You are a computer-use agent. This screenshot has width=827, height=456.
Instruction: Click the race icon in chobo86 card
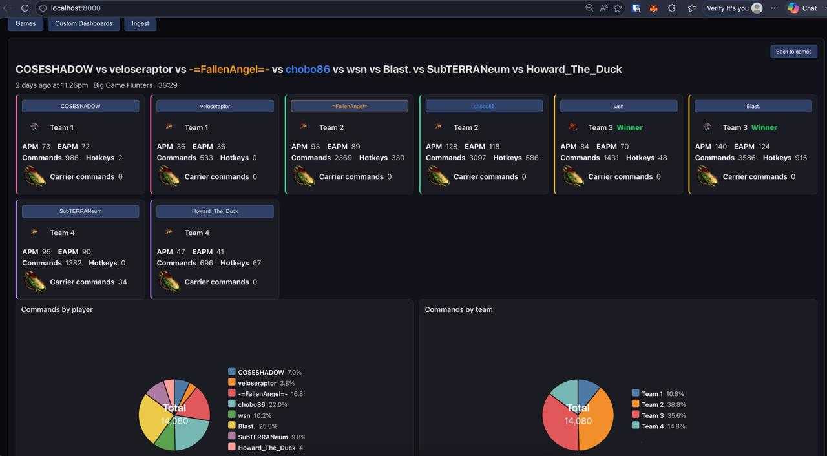coord(437,127)
